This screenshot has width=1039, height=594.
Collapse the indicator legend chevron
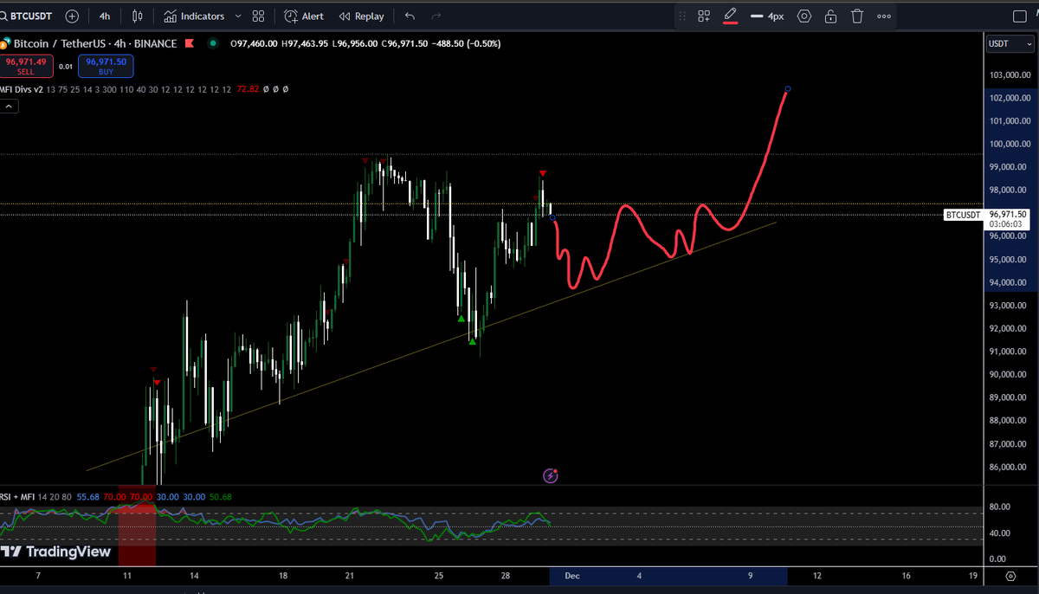click(9, 107)
